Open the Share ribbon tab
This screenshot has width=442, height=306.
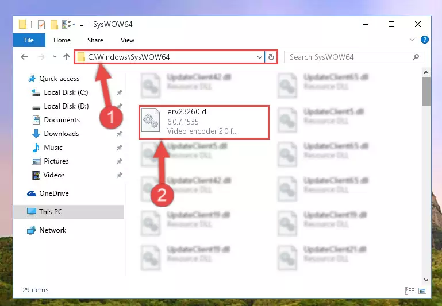point(95,40)
